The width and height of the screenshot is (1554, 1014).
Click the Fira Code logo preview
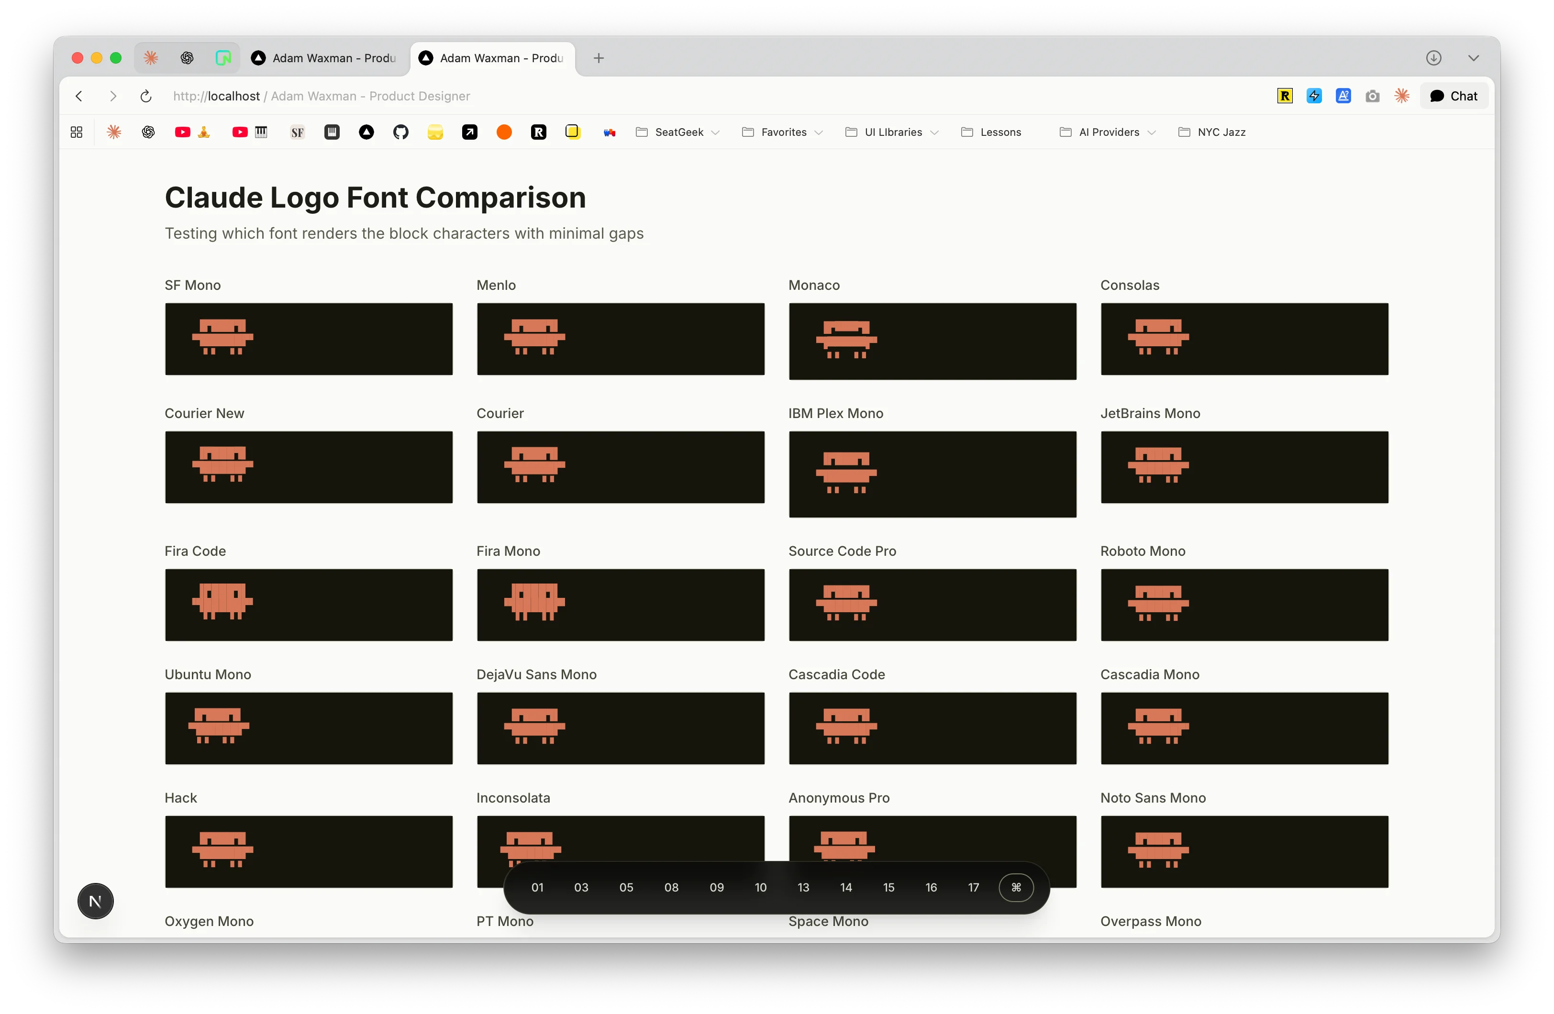pos(309,605)
